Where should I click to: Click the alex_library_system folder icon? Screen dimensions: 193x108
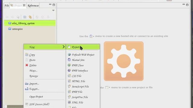[x=10, y=23]
